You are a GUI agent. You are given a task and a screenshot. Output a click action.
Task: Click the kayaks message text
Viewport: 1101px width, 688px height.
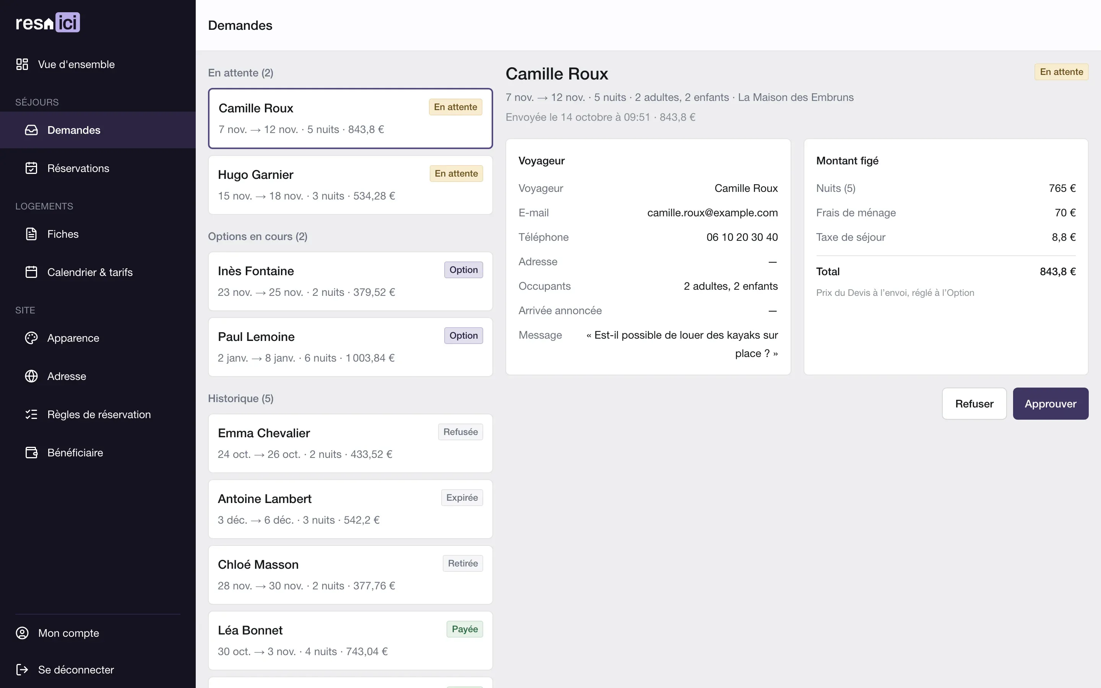(682, 344)
